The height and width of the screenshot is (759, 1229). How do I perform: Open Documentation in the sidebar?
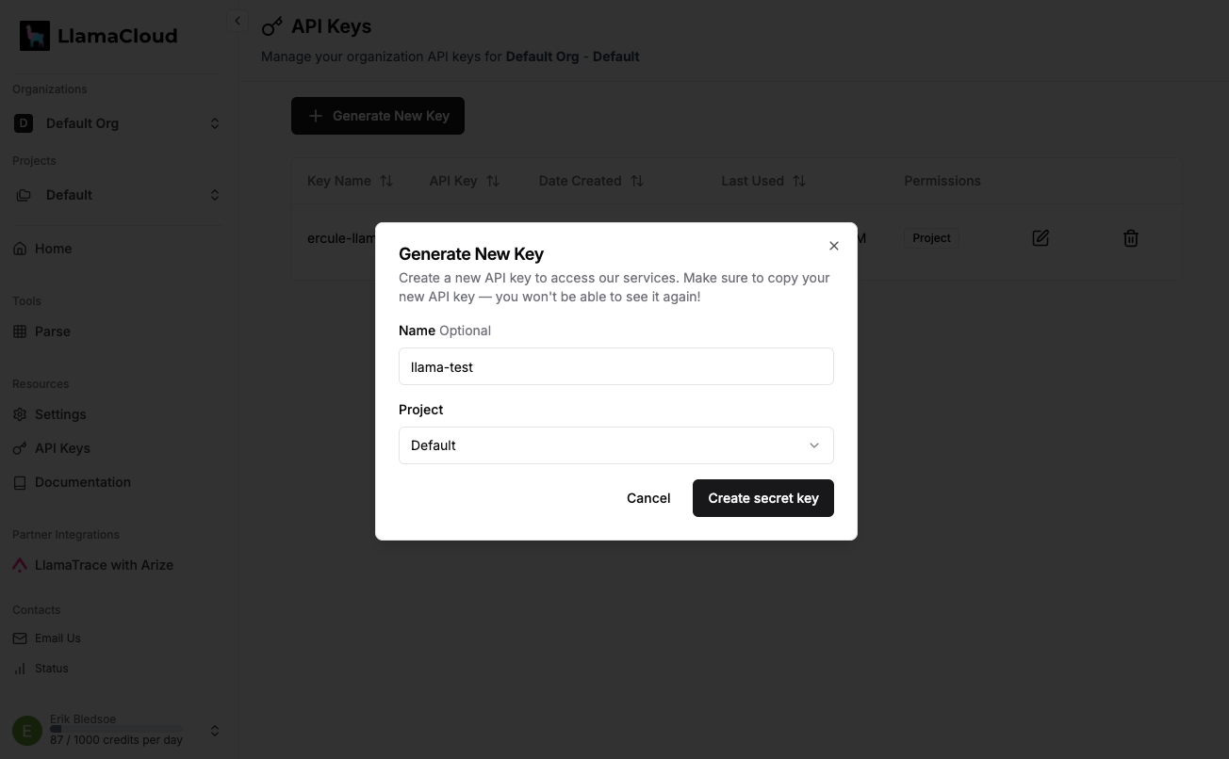(x=83, y=482)
